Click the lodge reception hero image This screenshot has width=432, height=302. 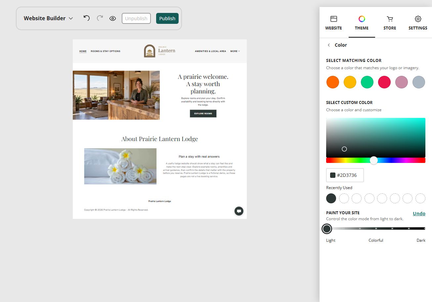(116, 95)
